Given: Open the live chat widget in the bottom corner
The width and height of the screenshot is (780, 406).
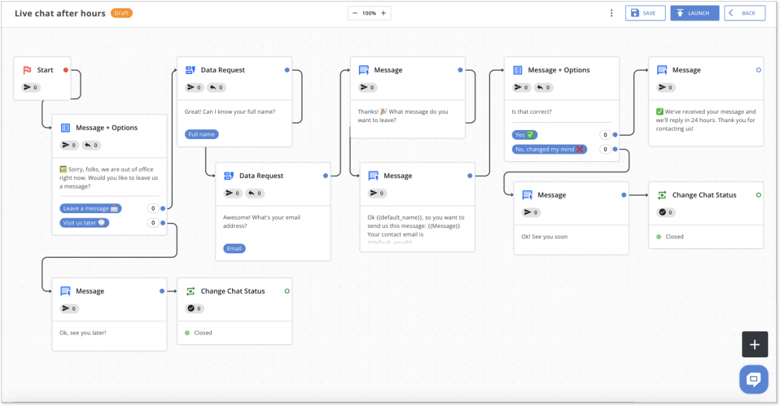Looking at the screenshot, I should (753, 379).
